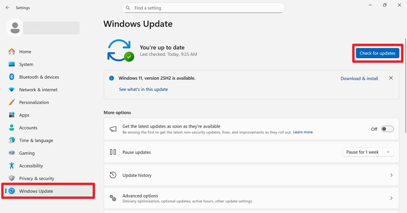Click the search magnifier icon
Viewport: 407px width, 213px height.
(128, 8)
